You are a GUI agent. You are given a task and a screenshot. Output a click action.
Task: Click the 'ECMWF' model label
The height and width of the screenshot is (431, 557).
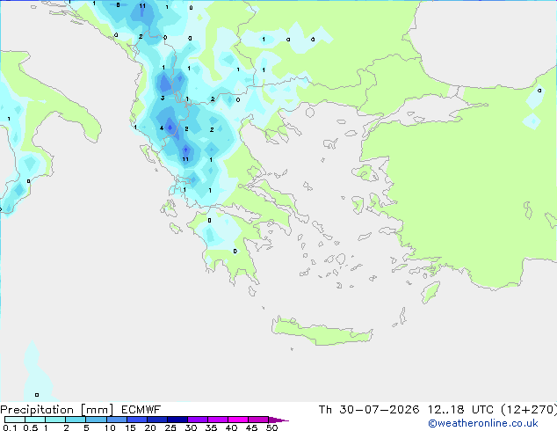[141, 410]
